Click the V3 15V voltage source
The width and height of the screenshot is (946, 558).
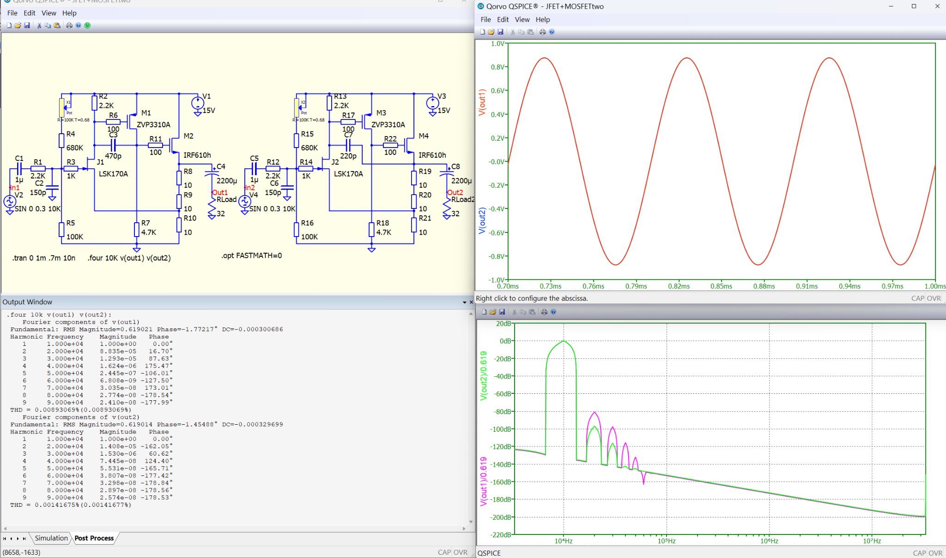coord(433,103)
